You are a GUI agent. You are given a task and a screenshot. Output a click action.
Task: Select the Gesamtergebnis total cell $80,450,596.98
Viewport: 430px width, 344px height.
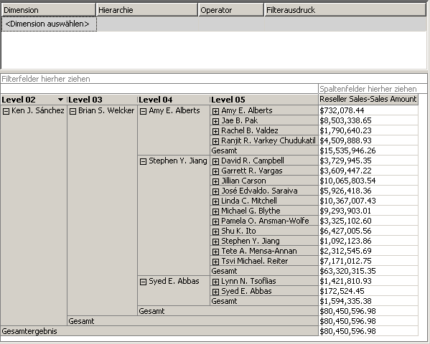pyautogui.click(x=368, y=331)
